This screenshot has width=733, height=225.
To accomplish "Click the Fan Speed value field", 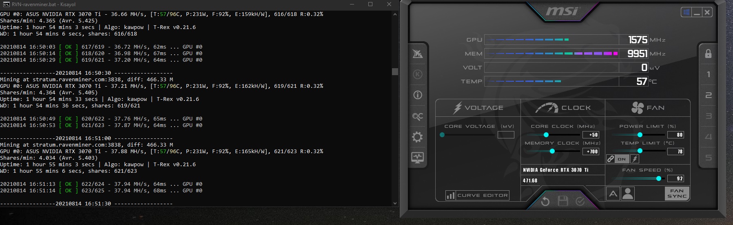I will click(675, 178).
